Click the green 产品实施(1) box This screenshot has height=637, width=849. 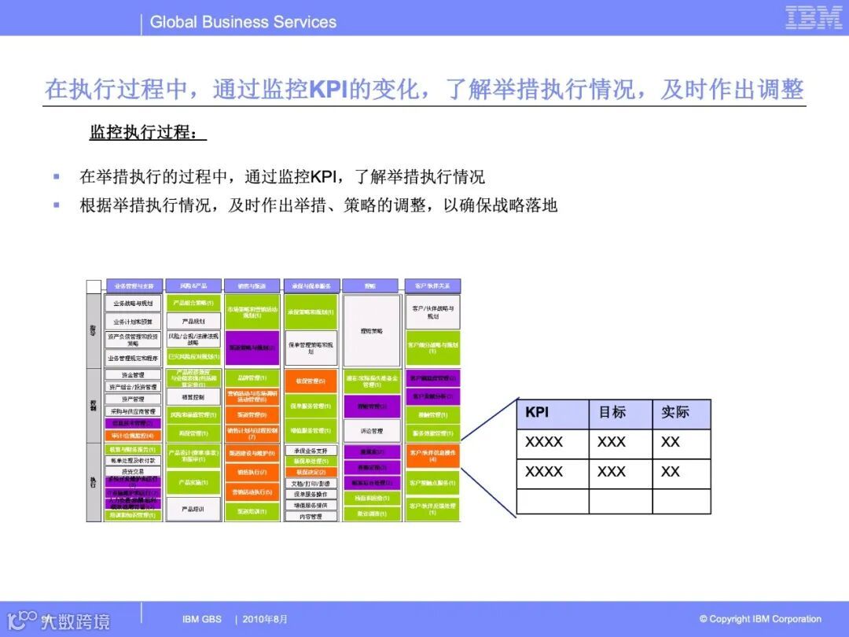tap(193, 482)
